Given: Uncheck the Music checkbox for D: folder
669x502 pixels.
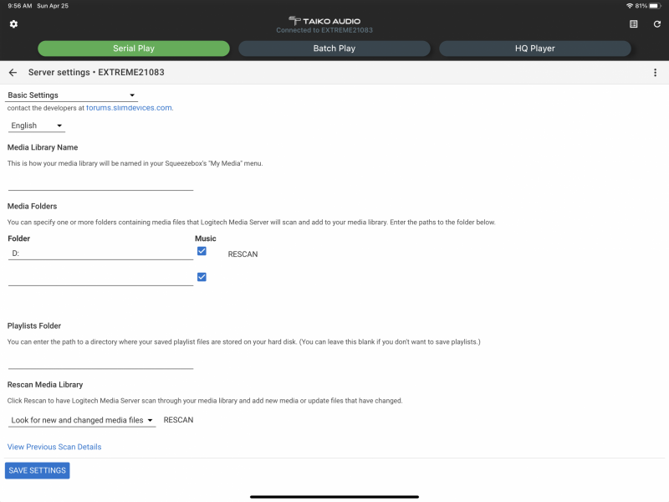Looking at the screenshot, I should (x=202, y=251).
